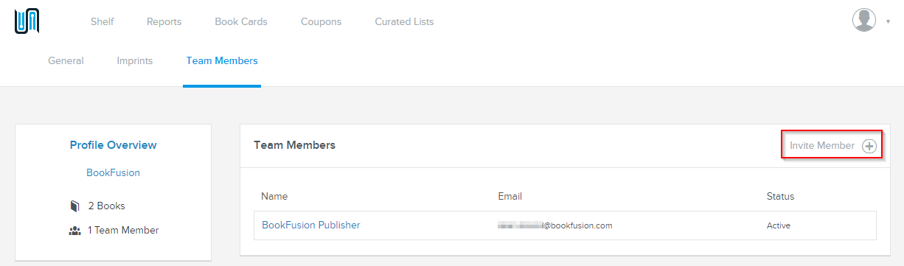Viewport: 904px width, 266px height.
Task: Open the user avatar profile icon
Action: coord(864,20)
